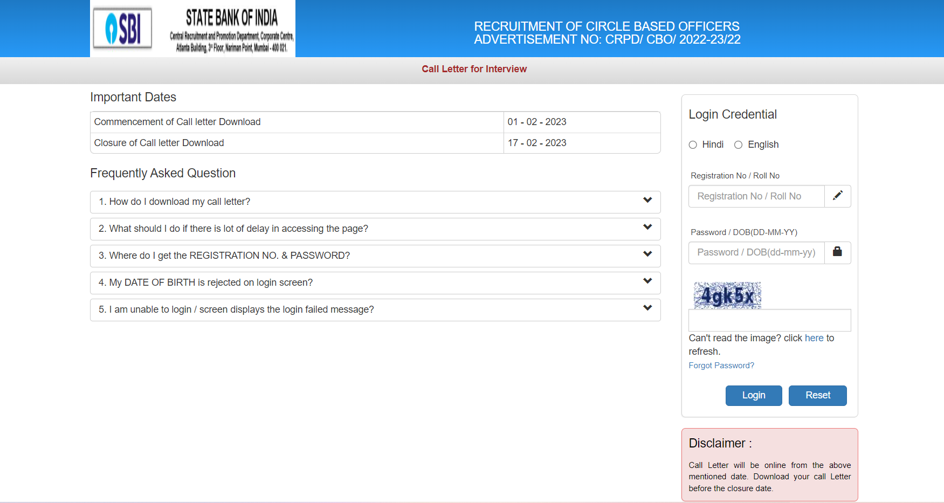The height and width of the screenshot is (503, 944).
Task: Open the Forgot Password link
Action: [x=721, y=366]
